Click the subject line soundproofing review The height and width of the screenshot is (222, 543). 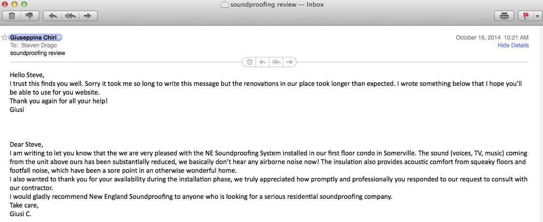[38, 53]
